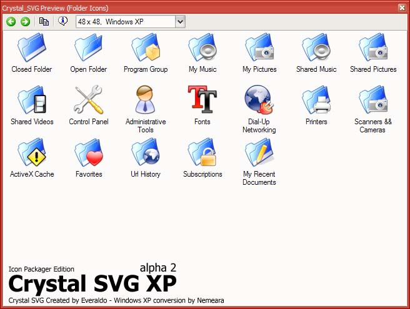410x309 pixels.
Task: Select the Control Panel tools icon
Action: (x=89, y=99)
